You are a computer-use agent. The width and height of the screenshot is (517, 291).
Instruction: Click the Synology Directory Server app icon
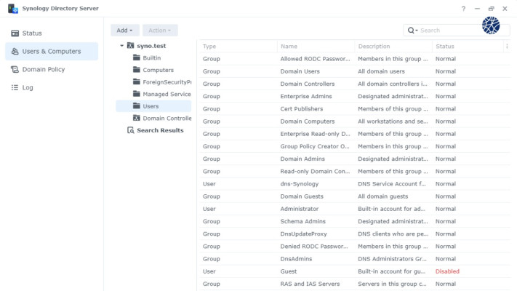coord(13,9)
